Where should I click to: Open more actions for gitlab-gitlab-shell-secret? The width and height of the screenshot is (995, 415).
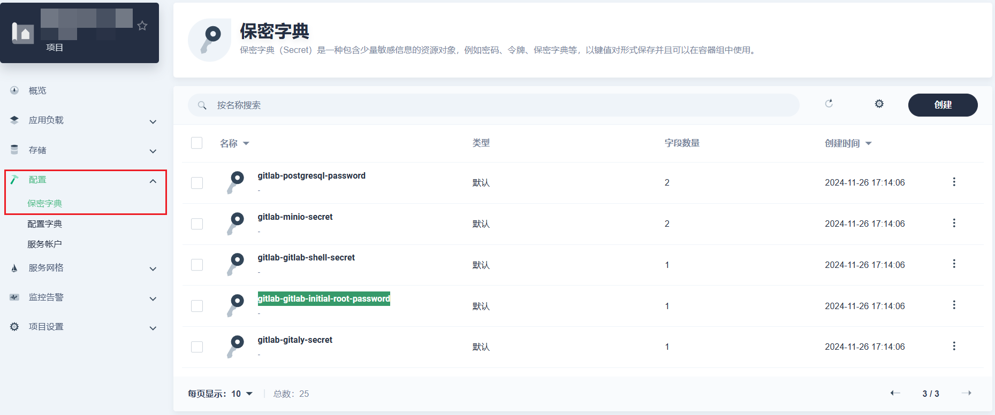click(x=954, y=264)
